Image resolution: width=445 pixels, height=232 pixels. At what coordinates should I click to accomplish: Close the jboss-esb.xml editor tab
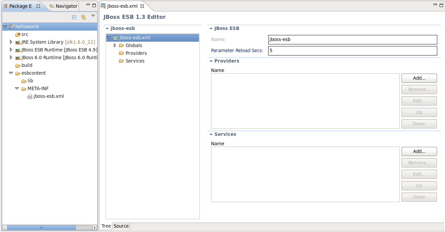point(142,6)
